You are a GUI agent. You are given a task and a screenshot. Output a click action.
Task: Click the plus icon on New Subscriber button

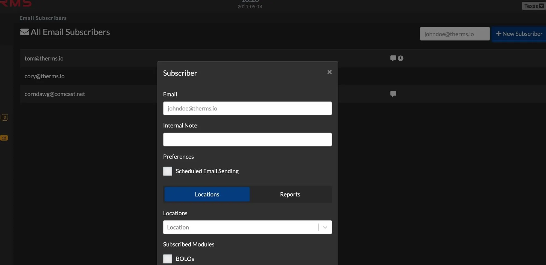(499, 34)
